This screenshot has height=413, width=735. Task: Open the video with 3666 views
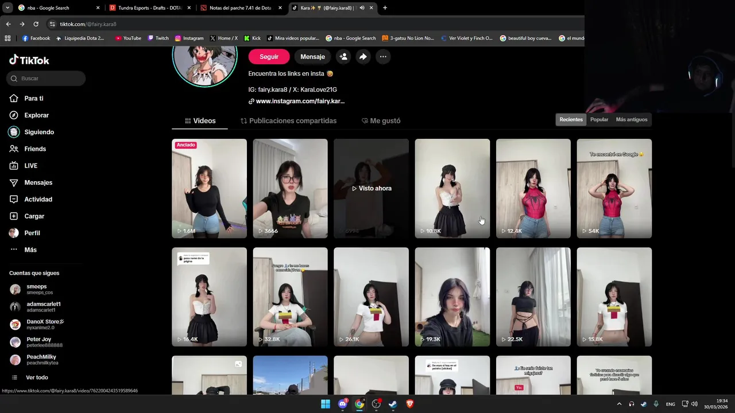click(290, 188)
